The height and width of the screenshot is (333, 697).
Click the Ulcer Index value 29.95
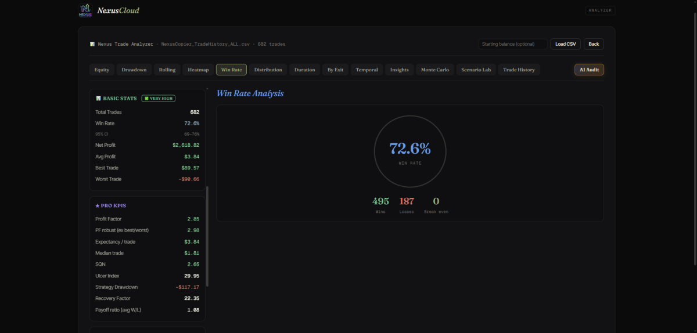(x=192, y=276)
